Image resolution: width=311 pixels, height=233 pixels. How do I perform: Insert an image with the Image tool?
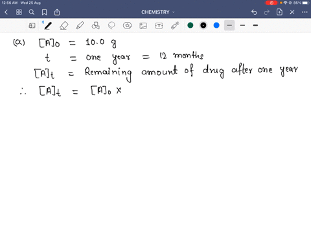143,26
